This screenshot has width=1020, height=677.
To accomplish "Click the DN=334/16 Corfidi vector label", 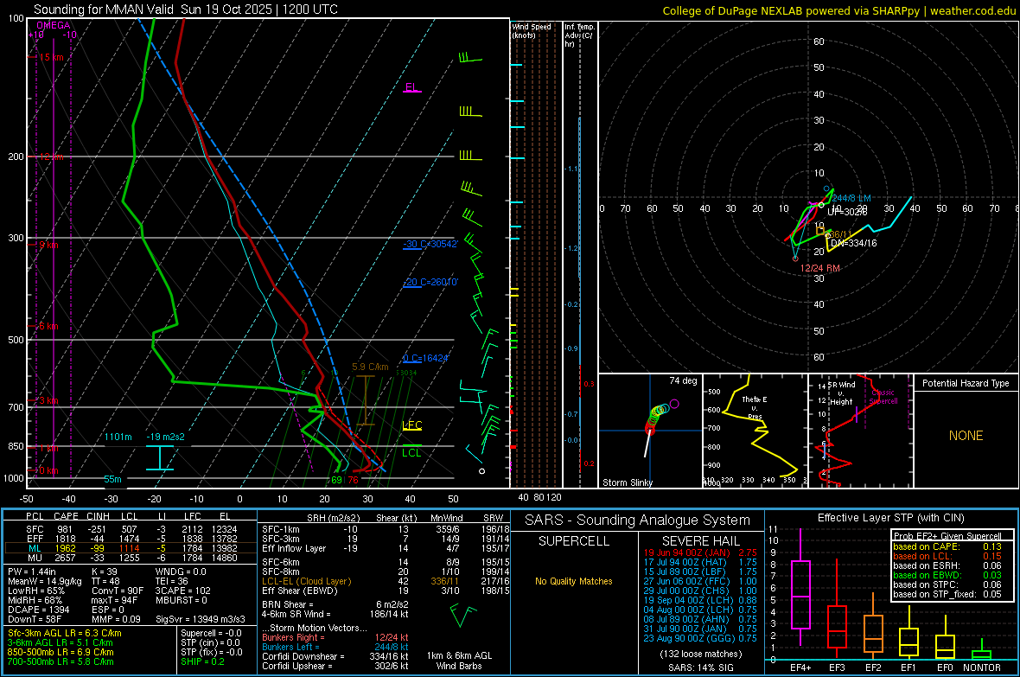I will (853, 243).
